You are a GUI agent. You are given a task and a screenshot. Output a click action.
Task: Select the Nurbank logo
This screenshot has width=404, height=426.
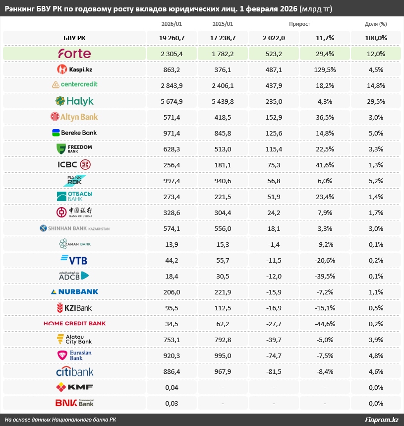click(74, 291)
